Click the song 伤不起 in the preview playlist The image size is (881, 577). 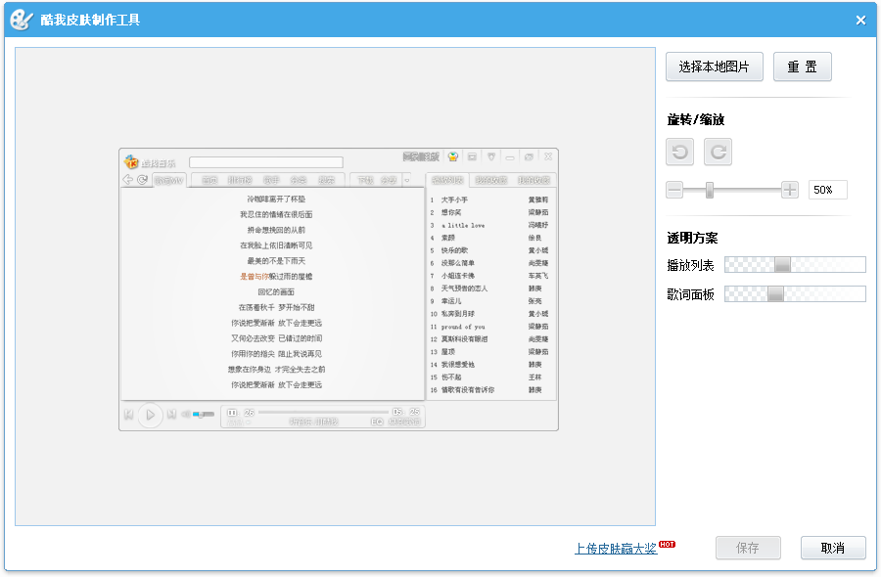(451, 377)
